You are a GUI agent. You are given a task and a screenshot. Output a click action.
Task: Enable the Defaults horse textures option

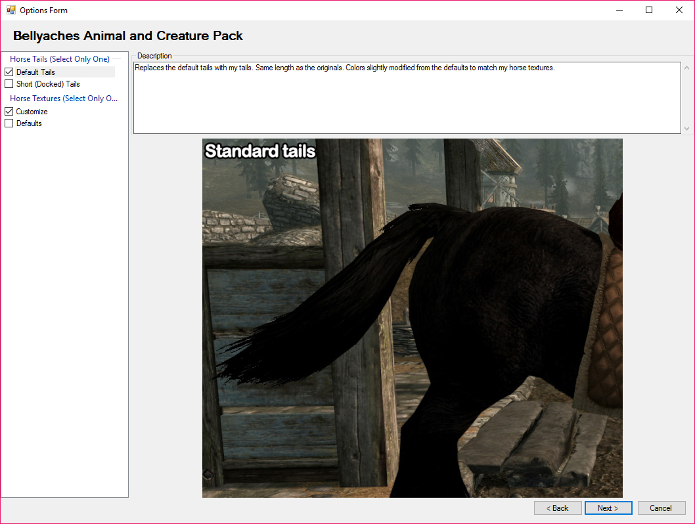9,123
